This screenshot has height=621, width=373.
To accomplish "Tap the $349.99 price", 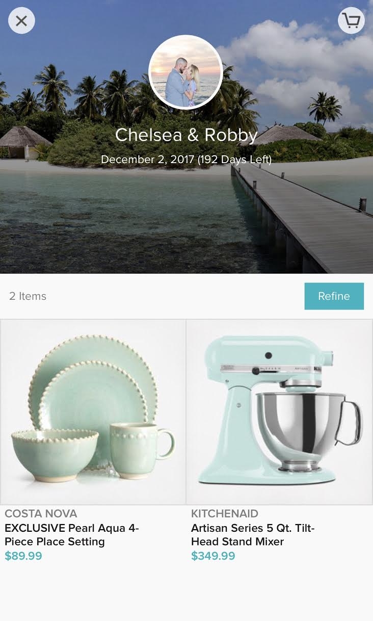I will pyautogui.click(x=213, y=556).
